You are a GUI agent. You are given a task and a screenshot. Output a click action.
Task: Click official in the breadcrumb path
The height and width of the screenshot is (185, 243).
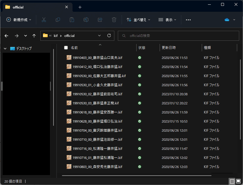tap(69, 36)
